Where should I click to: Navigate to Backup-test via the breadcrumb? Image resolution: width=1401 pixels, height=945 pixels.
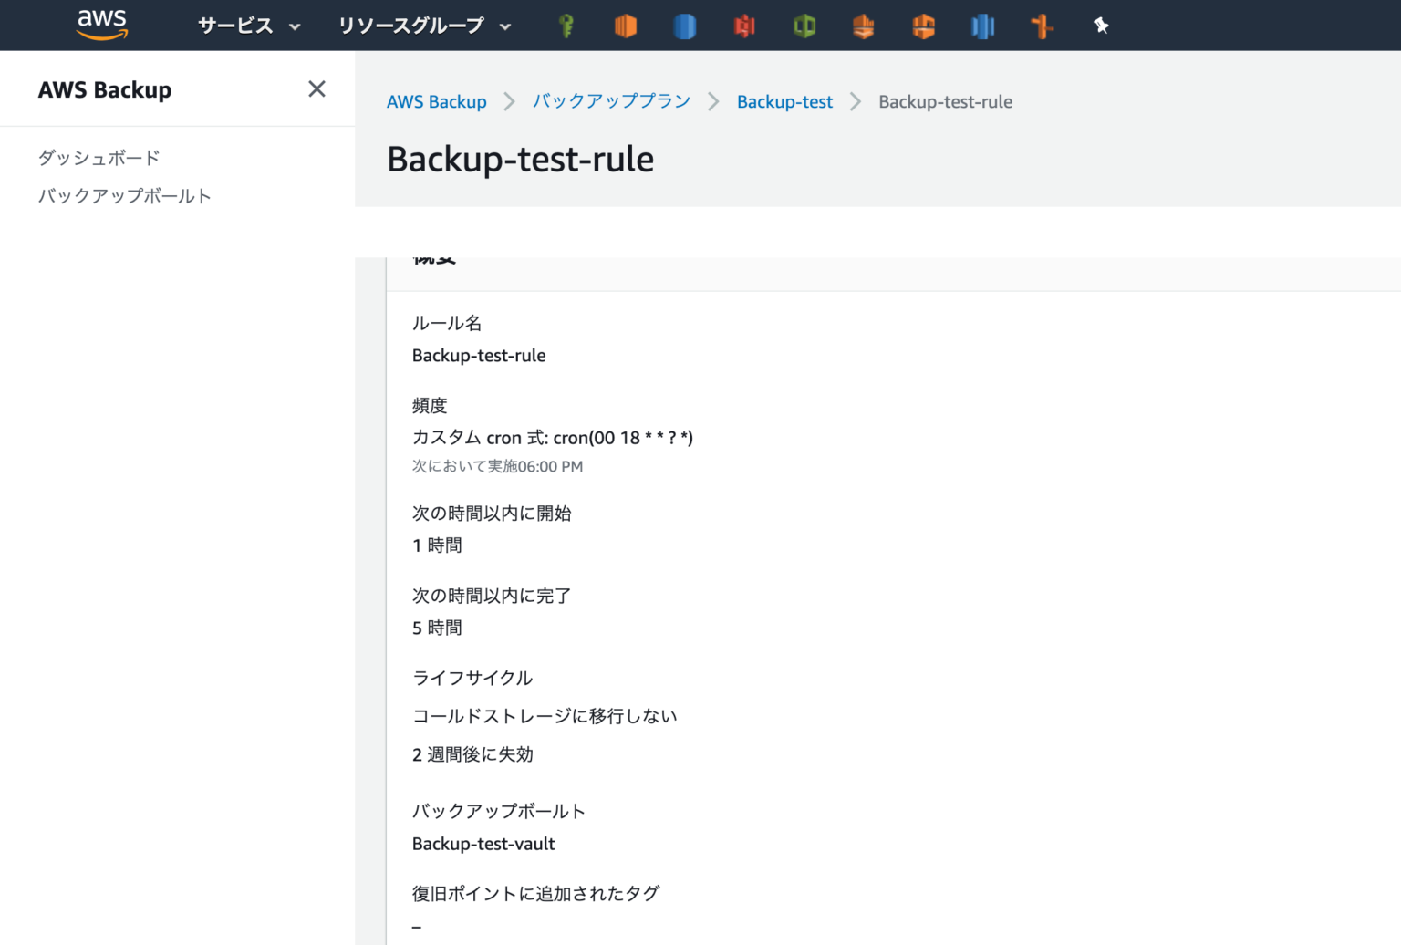(x=784, y=101)
